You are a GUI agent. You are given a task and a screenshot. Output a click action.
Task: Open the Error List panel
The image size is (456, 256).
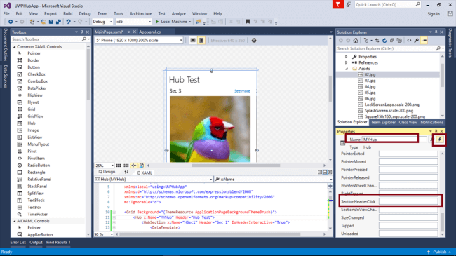point(18,243)
